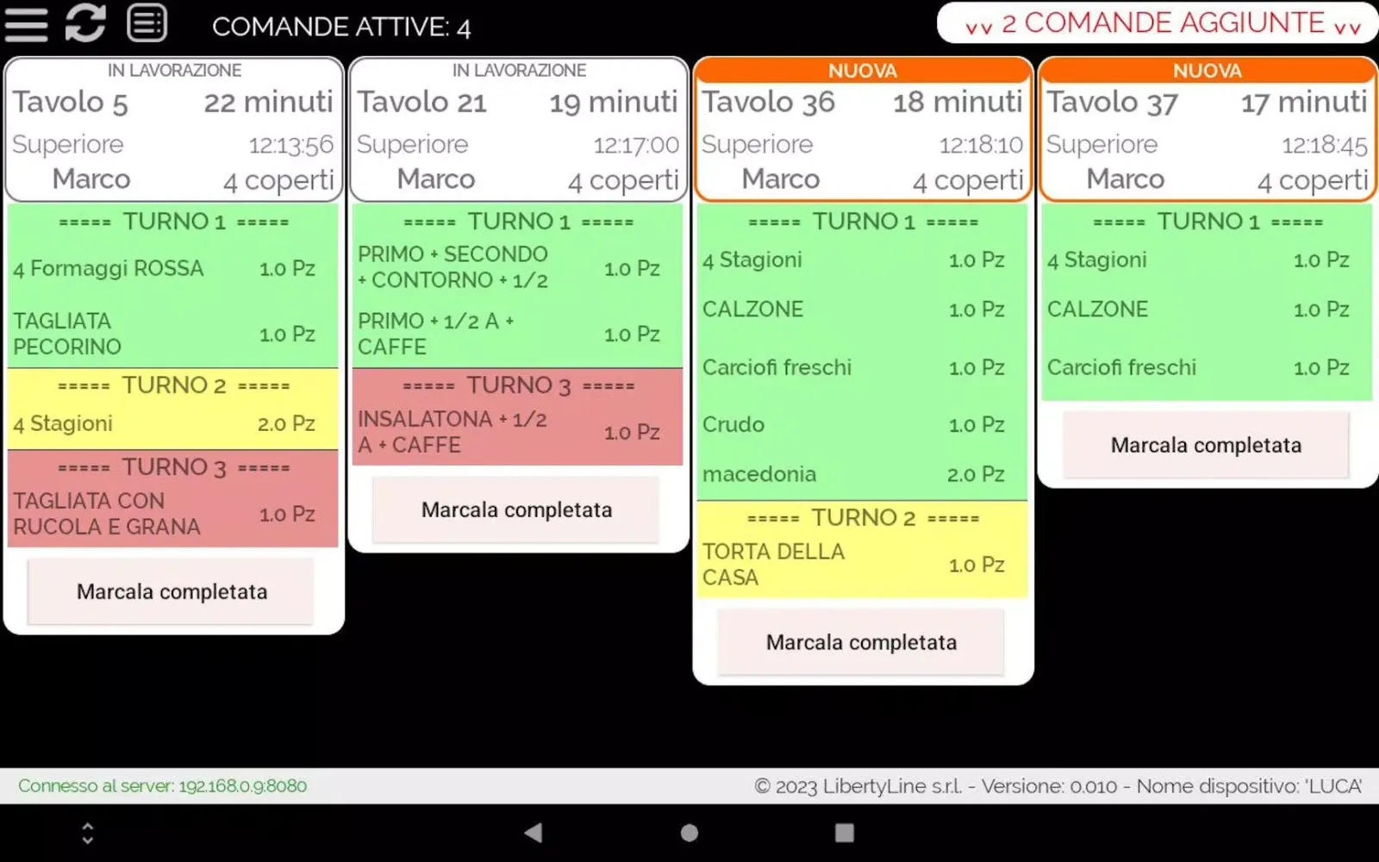This screenshot has height=862, width=1379.
Task: Tap the refresh orders icon
Action: (x=85, y=23)
